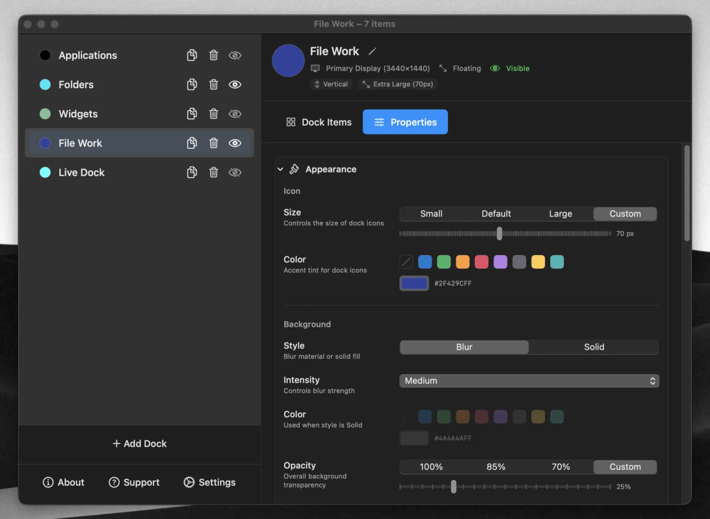Click the large File Work color circle

click(x=288, y=60)
